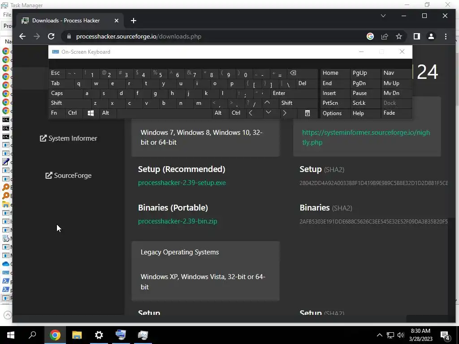The height and width of the screenshot is (344, 459).
Task: Click the address bar URL
Action: [x=139, y=37]
